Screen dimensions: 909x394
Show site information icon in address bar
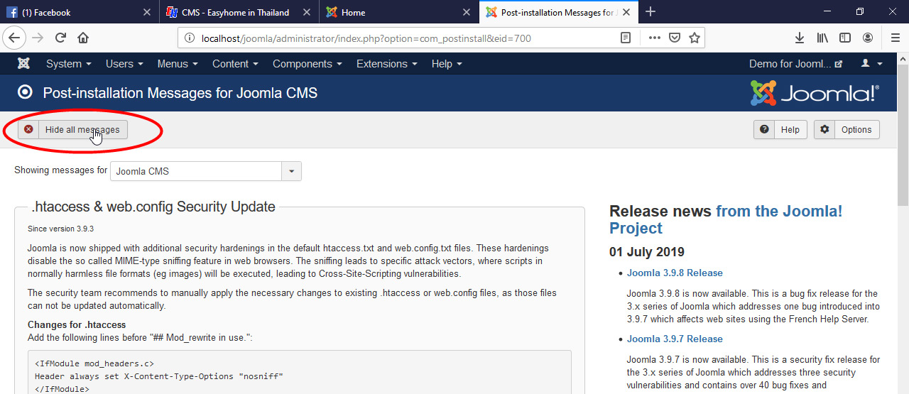(x=190, y=38)
